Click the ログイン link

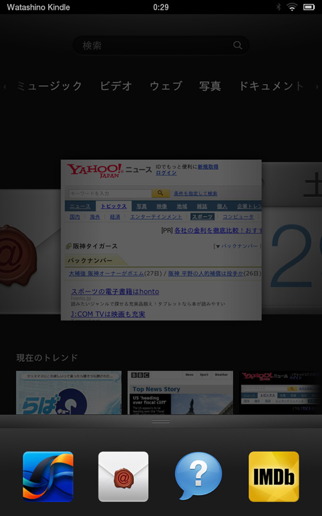pyautogui.click(x=166, y=173)
